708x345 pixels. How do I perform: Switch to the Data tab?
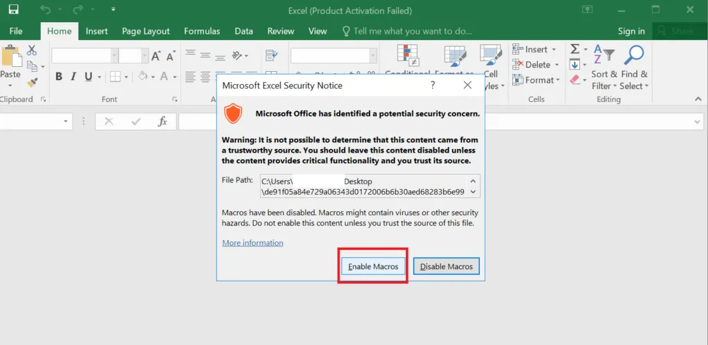(243, 31)
